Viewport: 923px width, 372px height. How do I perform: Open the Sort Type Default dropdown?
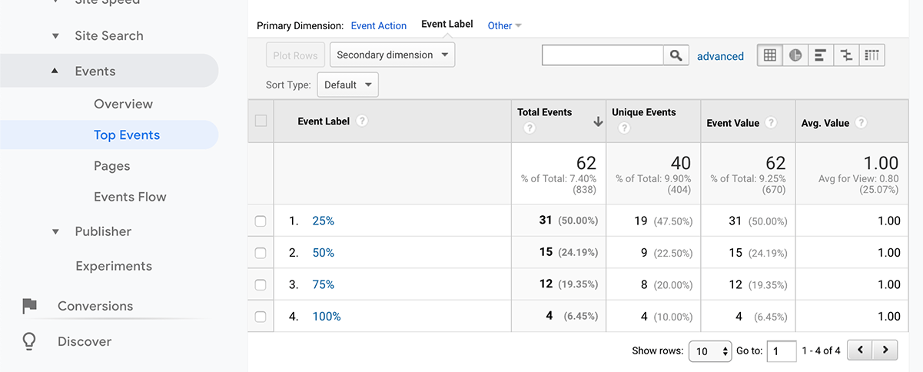click(347, 85)
